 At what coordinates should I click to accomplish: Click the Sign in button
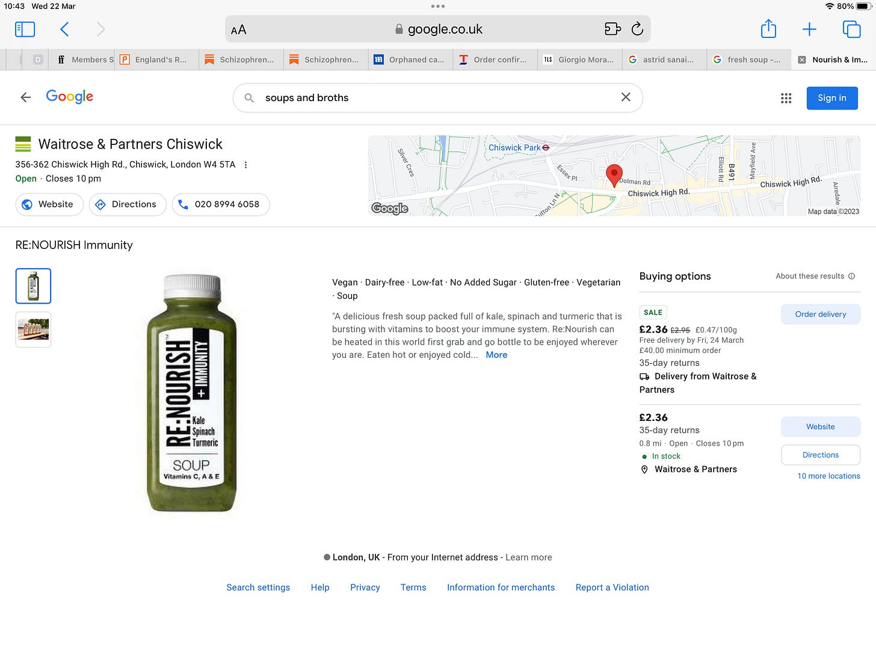pos(832,98)
